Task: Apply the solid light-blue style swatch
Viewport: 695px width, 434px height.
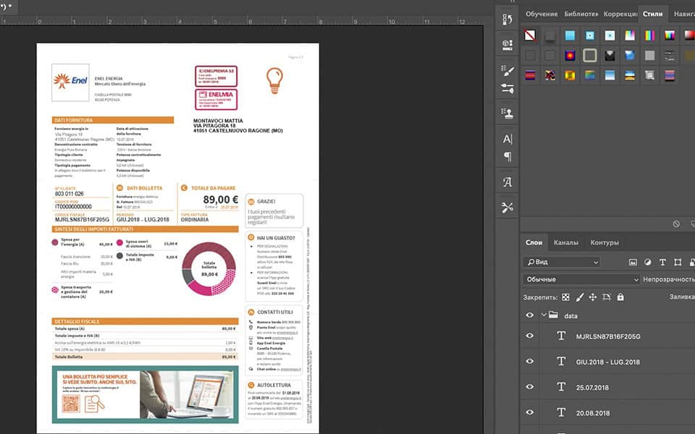Action: pyautogui.click(x=570, y=35)
